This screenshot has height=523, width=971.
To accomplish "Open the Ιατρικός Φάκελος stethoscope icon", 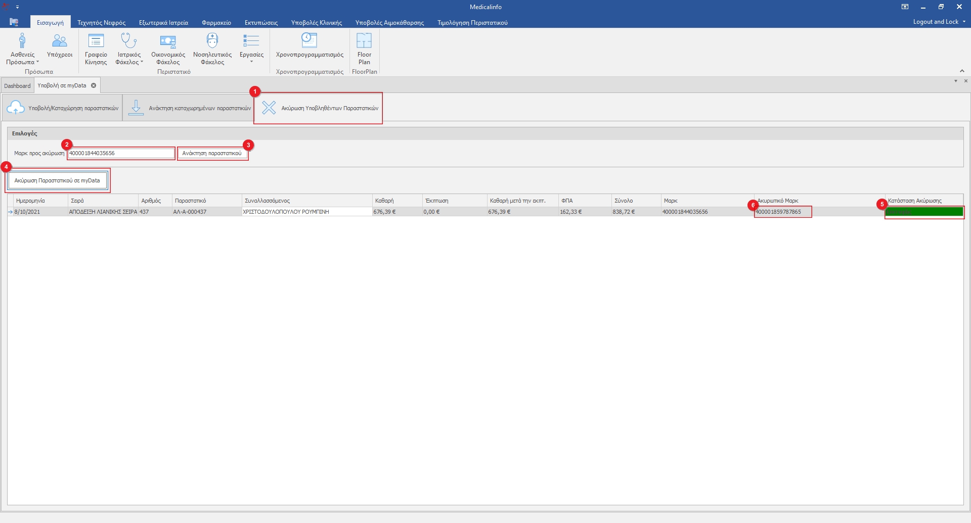I will [x=129, y=49].
